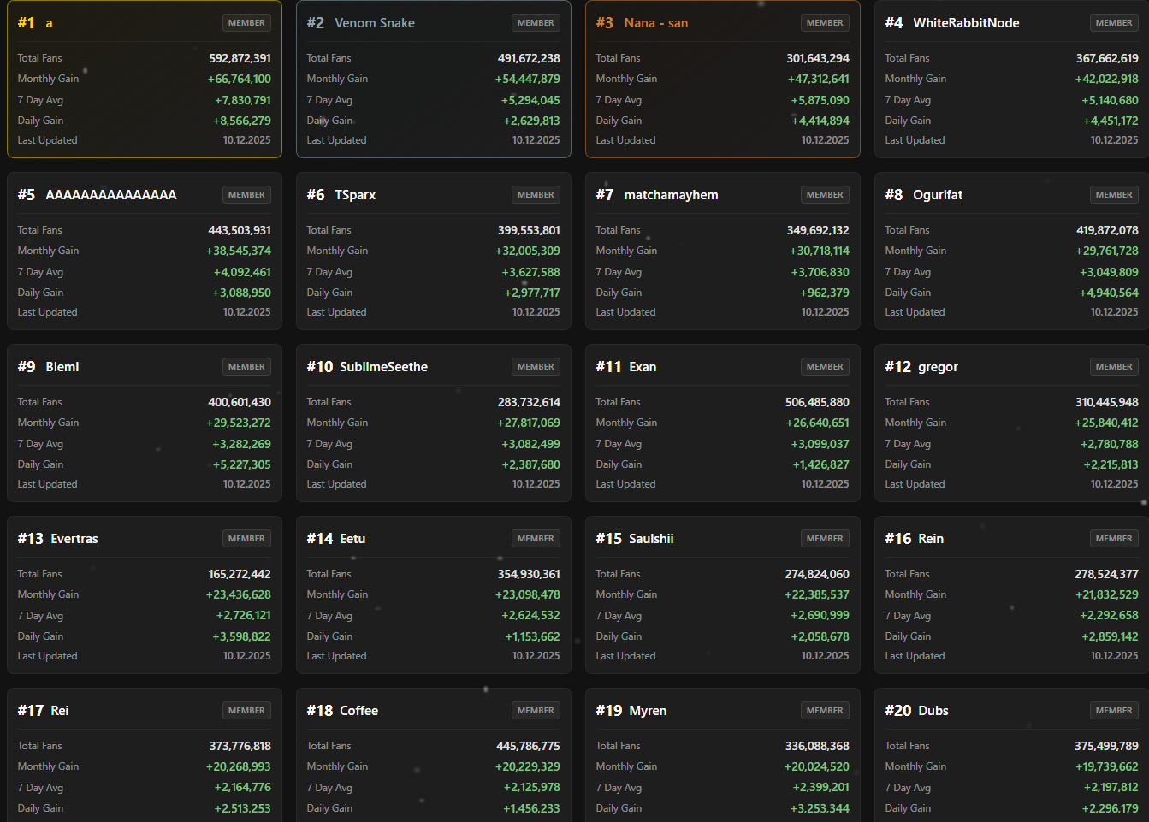Click the MEMBER badge on the AAAAAAAAAAAAAAA card
Screen dimensions: 1149x822
tap(246, 195)
